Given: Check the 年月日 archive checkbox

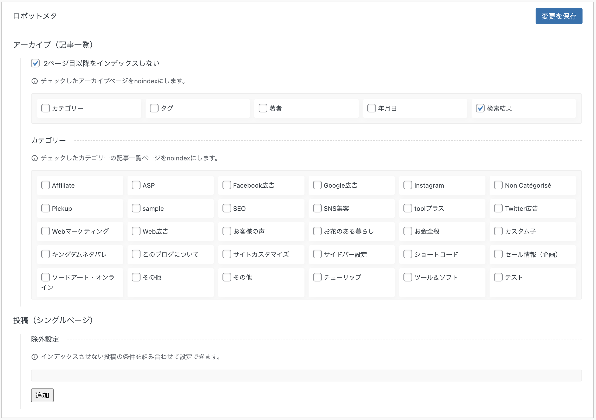Looking at the screenshot, I should pyautogui.click(x=371, y=108).
